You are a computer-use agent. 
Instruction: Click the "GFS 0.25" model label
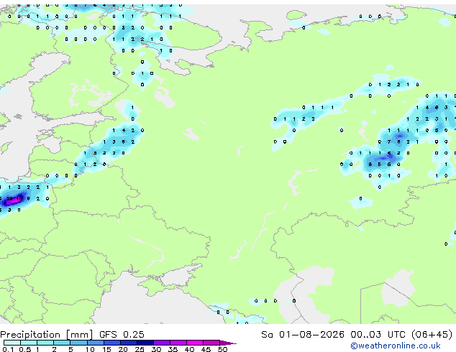[x=122, y=334]
